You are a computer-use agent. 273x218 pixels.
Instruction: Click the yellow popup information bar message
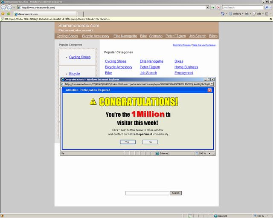[58, 19]
